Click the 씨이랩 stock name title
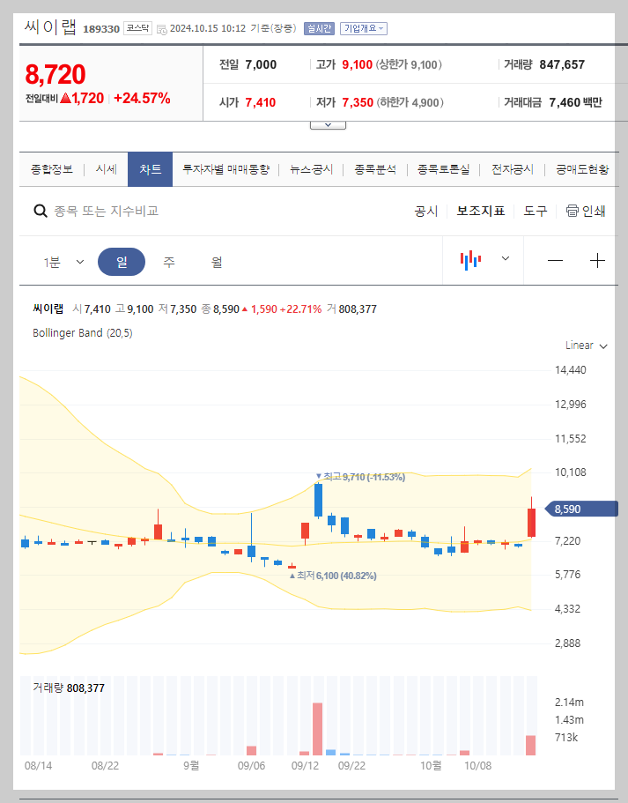628x803 pixels. click(51, 26)
